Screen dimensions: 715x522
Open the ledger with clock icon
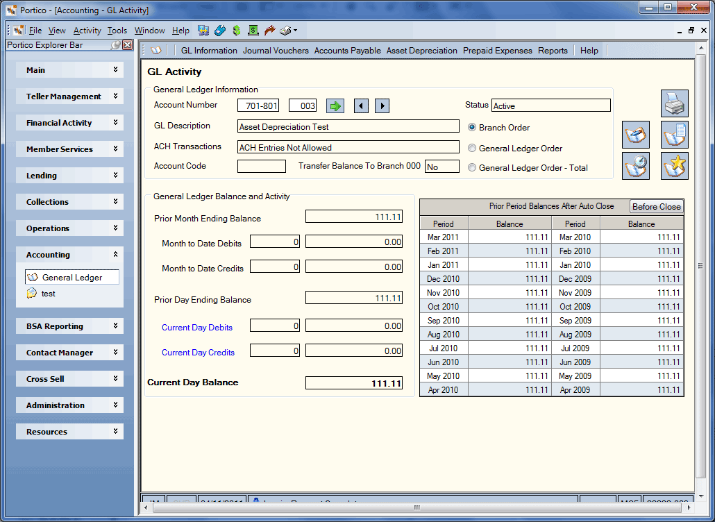(x=636, y=165)
